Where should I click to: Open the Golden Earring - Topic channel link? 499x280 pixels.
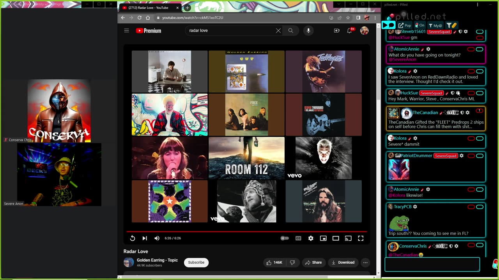point(157,260)
